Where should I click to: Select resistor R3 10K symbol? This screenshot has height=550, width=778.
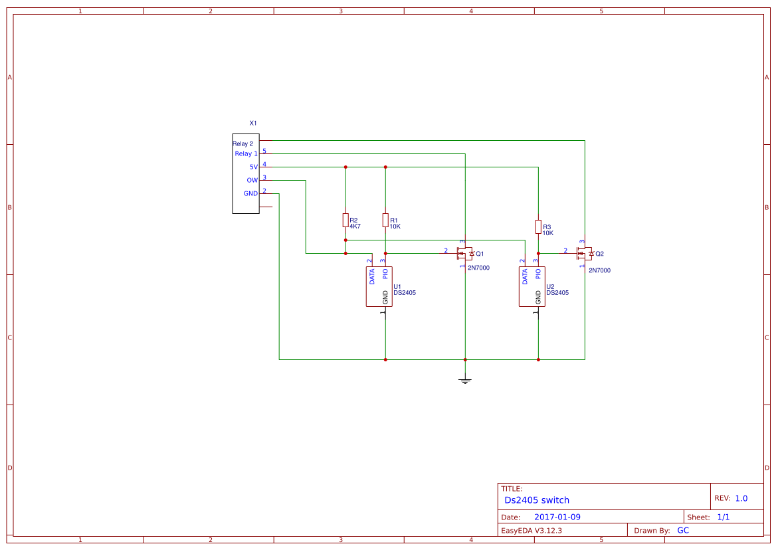coord(538,228)
